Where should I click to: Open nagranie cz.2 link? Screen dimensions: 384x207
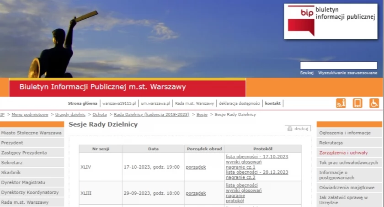click(240, 177)
